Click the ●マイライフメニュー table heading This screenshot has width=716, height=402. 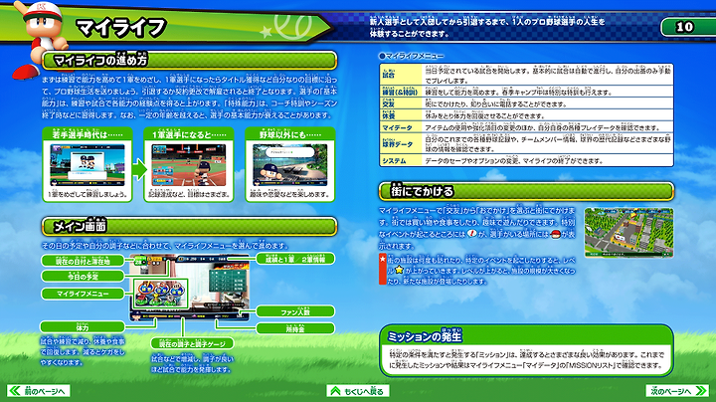tap(411, 56)
